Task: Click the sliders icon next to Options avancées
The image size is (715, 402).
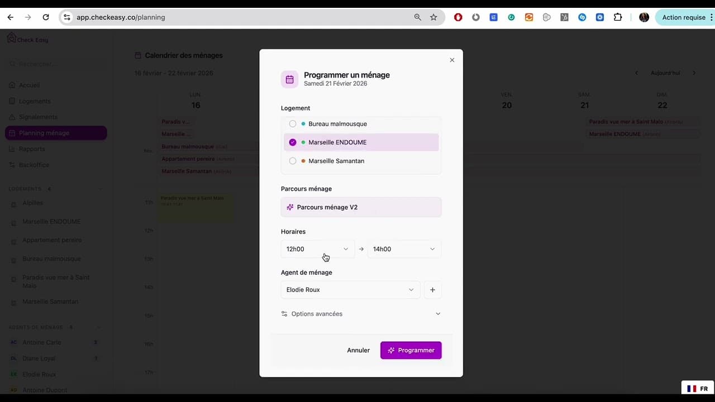Action: coord(284,314)
